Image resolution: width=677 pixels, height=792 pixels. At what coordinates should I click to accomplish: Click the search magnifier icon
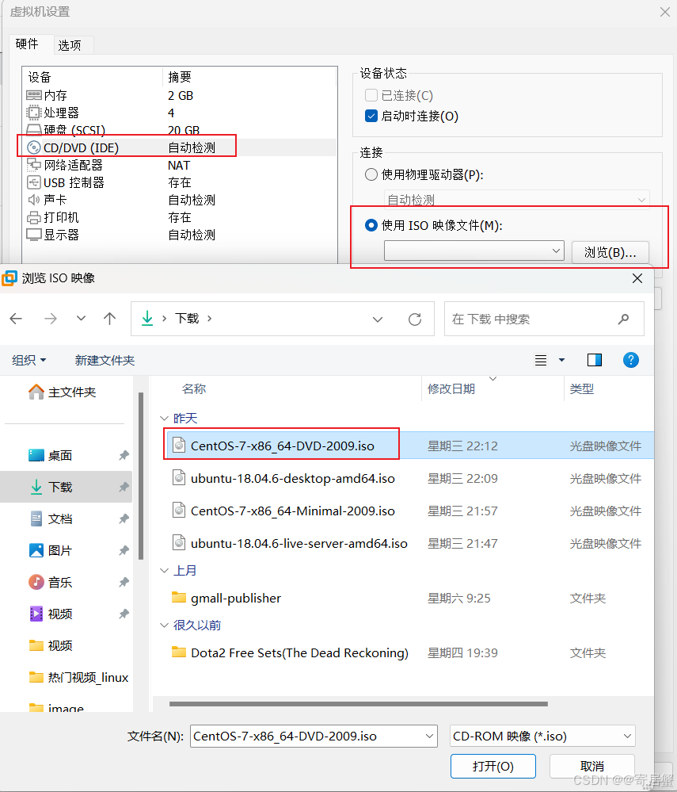click(x=623, y=319)
